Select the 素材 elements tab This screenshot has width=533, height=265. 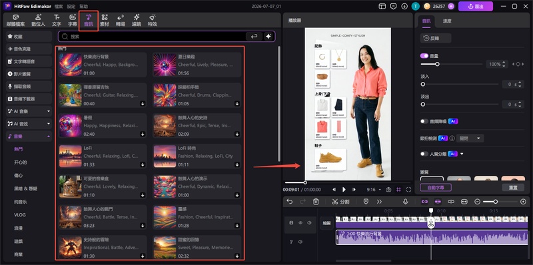click(105, 21)
